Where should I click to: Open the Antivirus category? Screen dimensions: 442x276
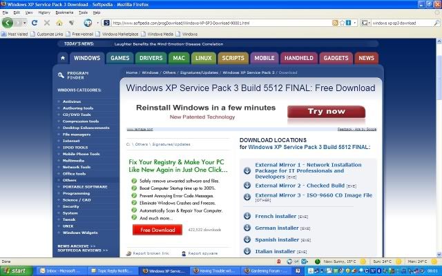click(x=72, y=101)
